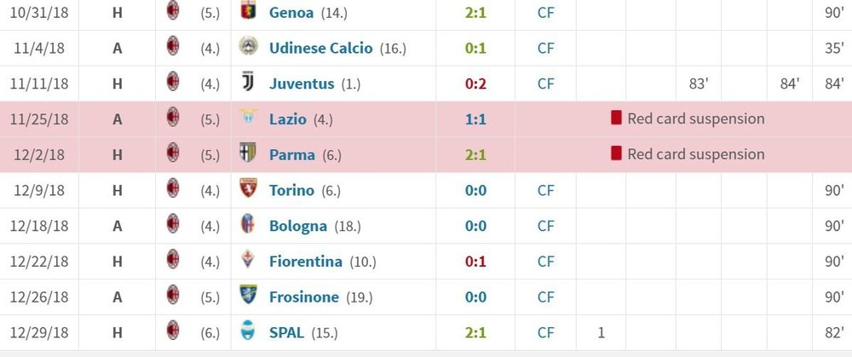Click the Genoa club crest icon

click(248, 11)
